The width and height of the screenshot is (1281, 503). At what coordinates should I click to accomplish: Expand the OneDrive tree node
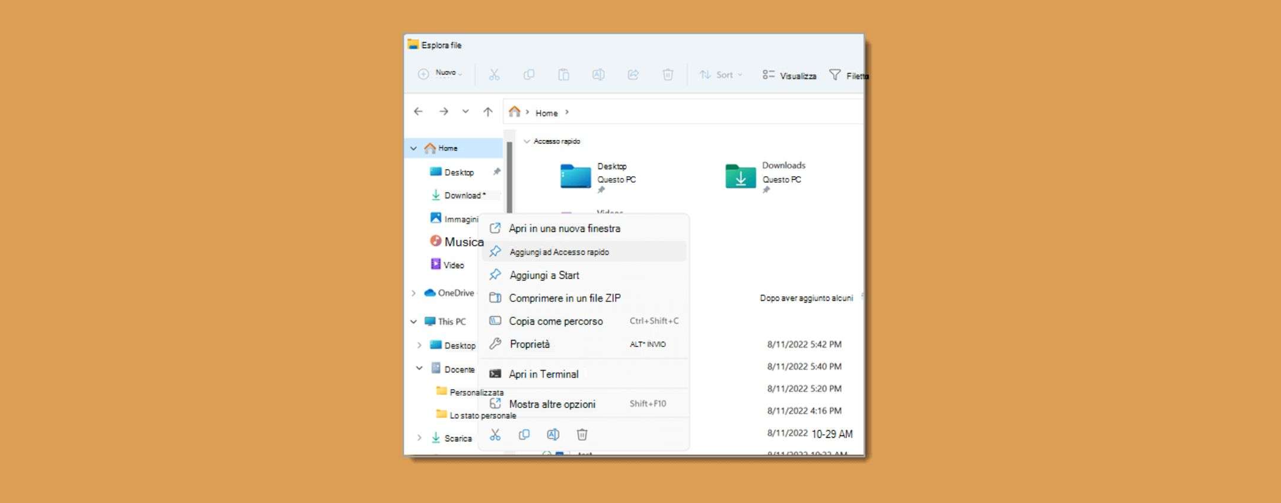point(413,293)
